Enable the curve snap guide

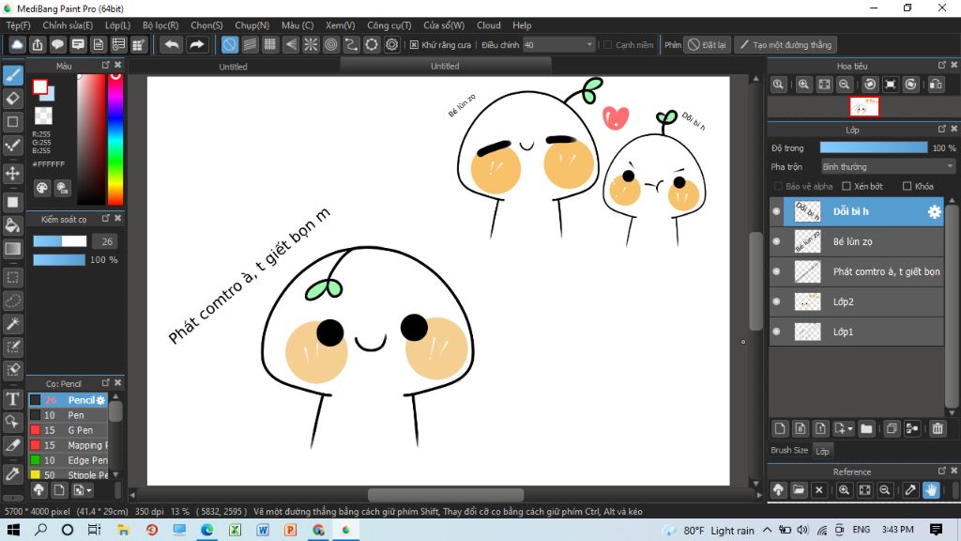pos(351,45)
